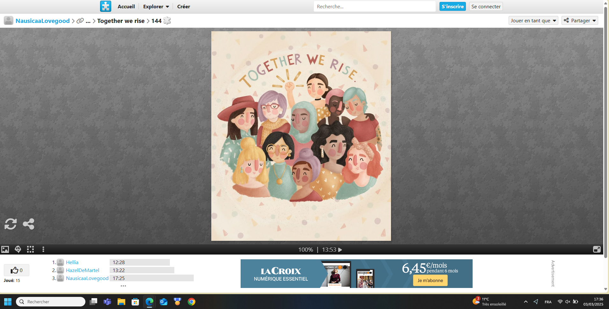Open File Explorer from taskbar
The width and height of the screenshot is (609, 309).
[121, 302]
